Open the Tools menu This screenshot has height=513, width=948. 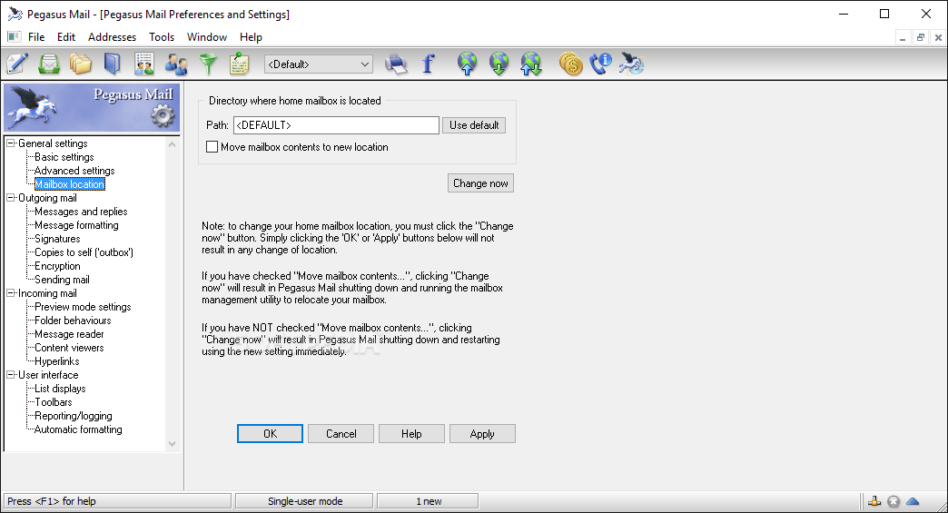coord(162,37)
